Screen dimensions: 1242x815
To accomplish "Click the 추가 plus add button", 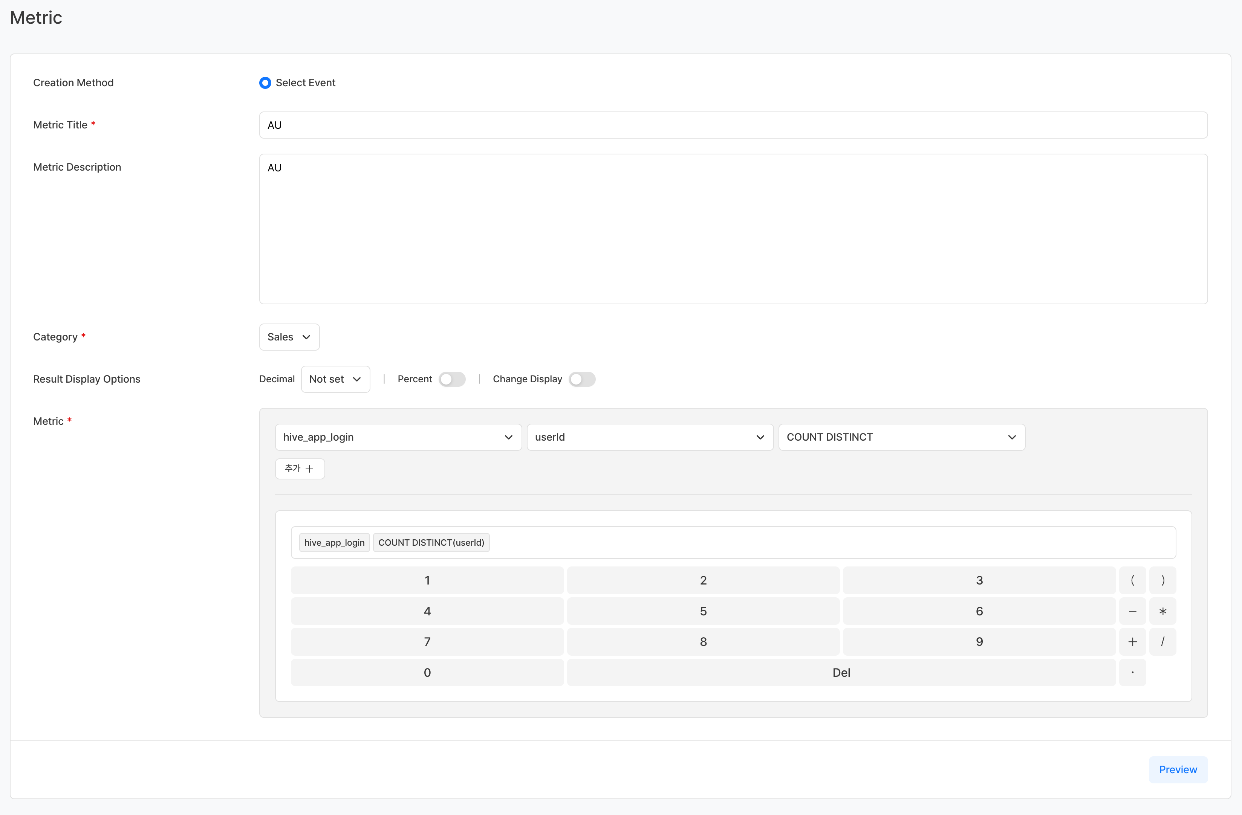I will coord(300,469).
